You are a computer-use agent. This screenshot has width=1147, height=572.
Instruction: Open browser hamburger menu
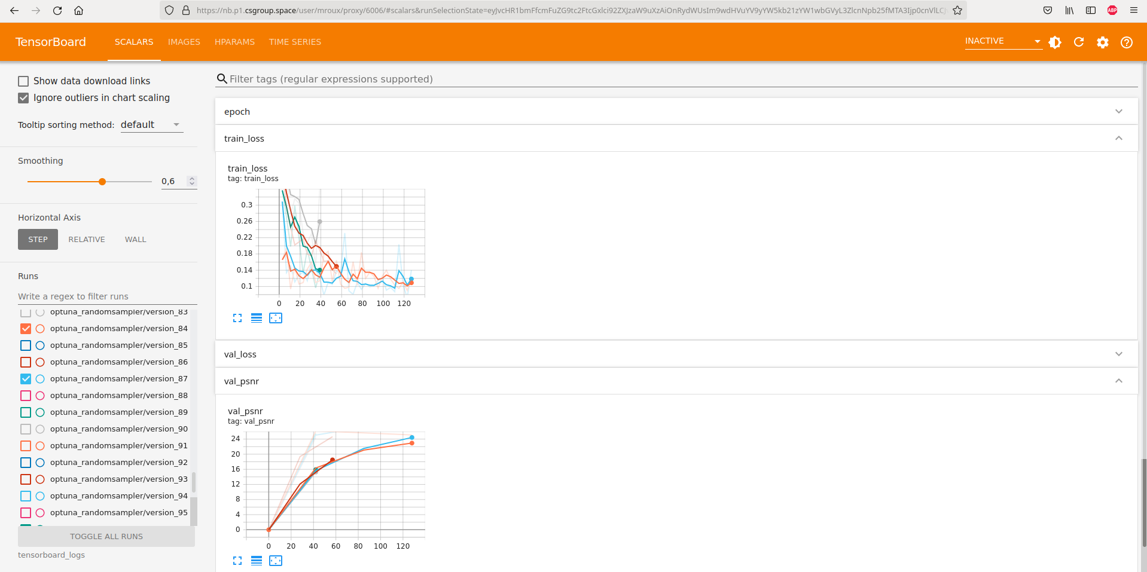point(1134,10)
